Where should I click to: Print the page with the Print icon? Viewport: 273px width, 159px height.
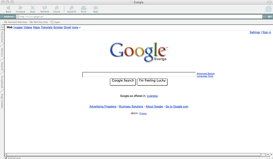84,8
